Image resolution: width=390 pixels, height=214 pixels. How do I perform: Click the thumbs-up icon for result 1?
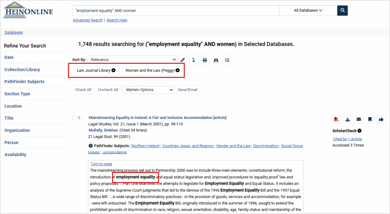[381, 119]
